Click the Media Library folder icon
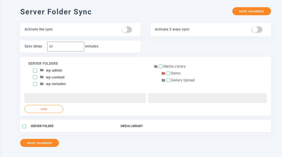282x157 pixels. pyautogui.click(x=156, y=66)
